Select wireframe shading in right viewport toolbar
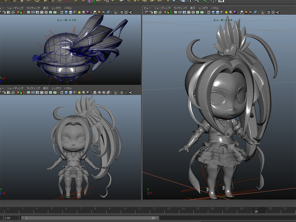 [x=209, y=12]
